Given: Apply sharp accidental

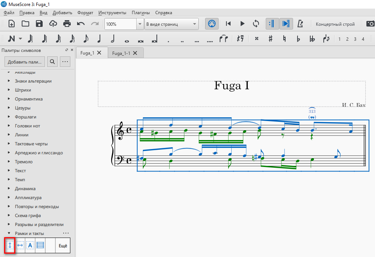Looking at the screenshot, I should click(x=271, y=38).
